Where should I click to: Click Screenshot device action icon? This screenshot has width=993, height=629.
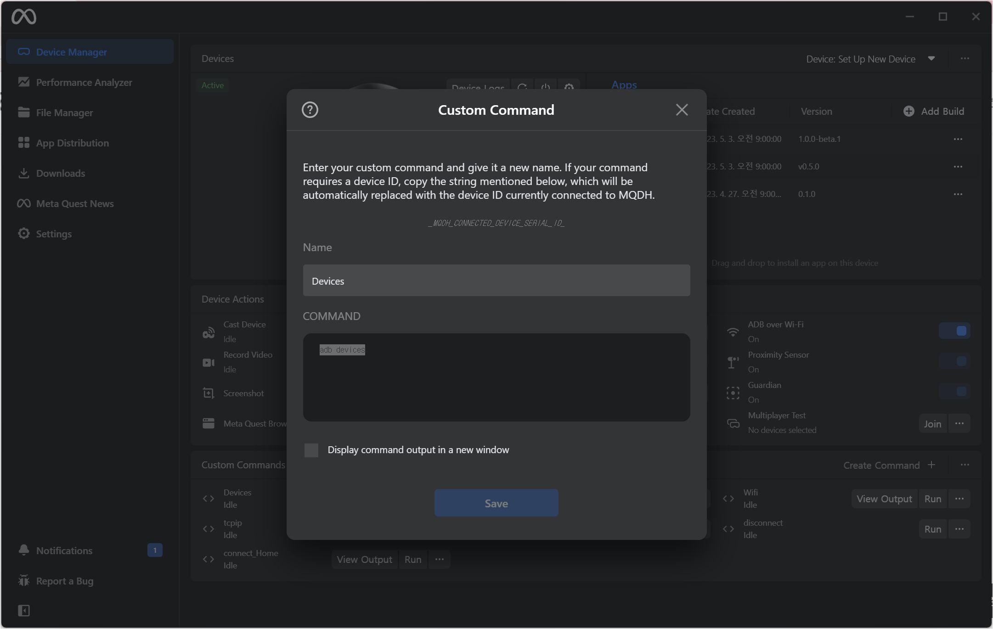tap(209, 393)
